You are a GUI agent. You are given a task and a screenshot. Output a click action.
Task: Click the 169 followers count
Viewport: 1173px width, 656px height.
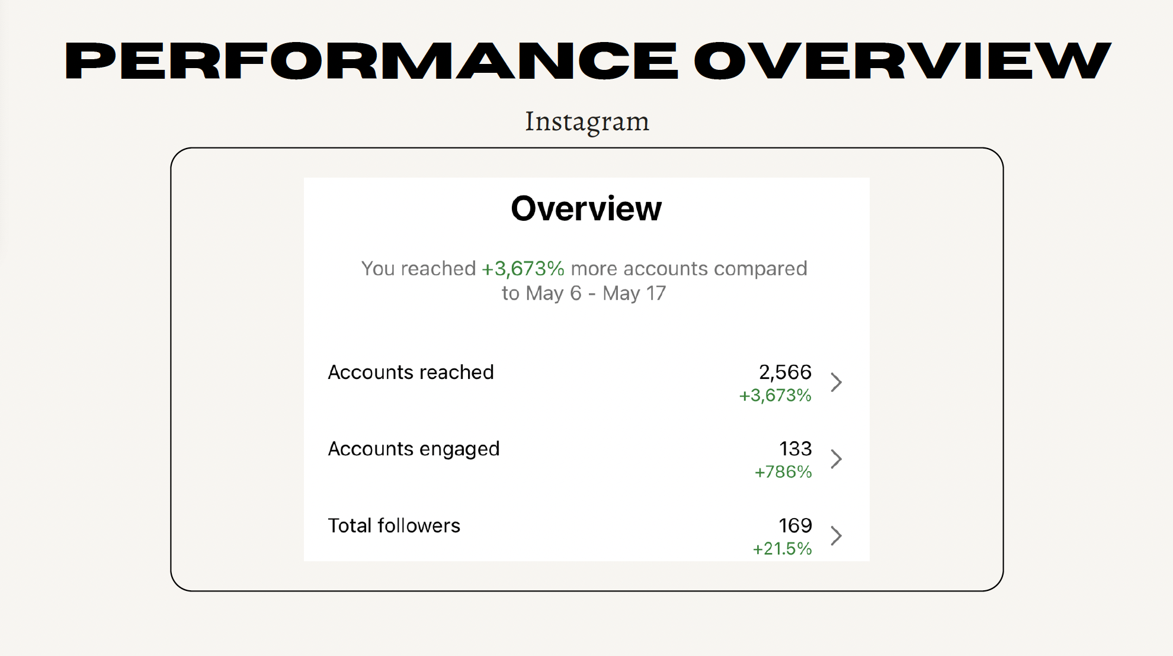tap(795, 526)
